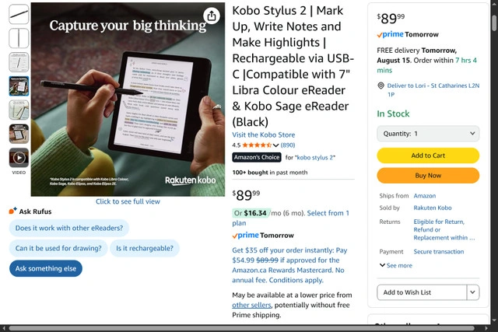Visit the Kobo Store link
Viewport: 498px width, 332px height.
[x=264, y=135]
